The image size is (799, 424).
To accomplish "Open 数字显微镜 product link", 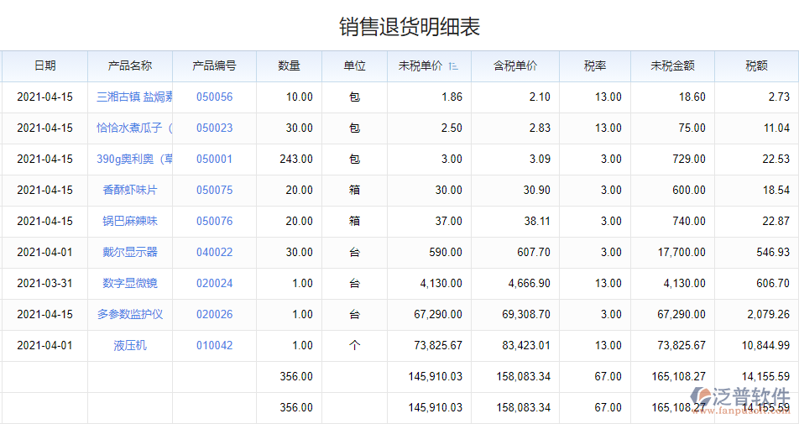I will (x=130, y=284).
